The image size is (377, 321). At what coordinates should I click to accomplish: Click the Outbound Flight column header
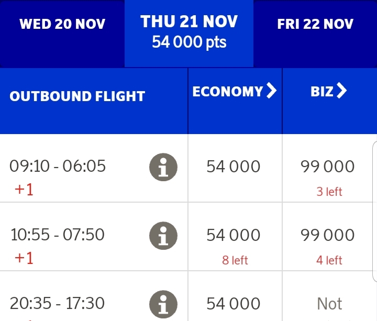[77, 96]
